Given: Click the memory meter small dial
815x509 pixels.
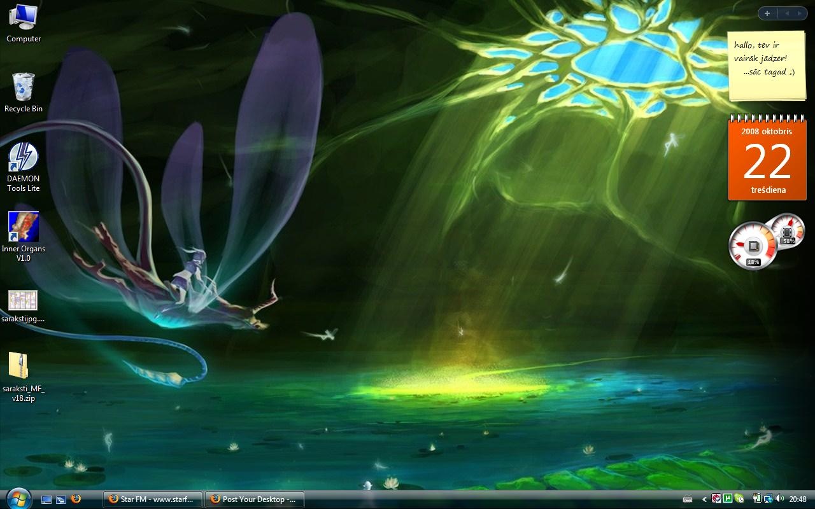Looking at the screenshot, I should pos(787,231).
